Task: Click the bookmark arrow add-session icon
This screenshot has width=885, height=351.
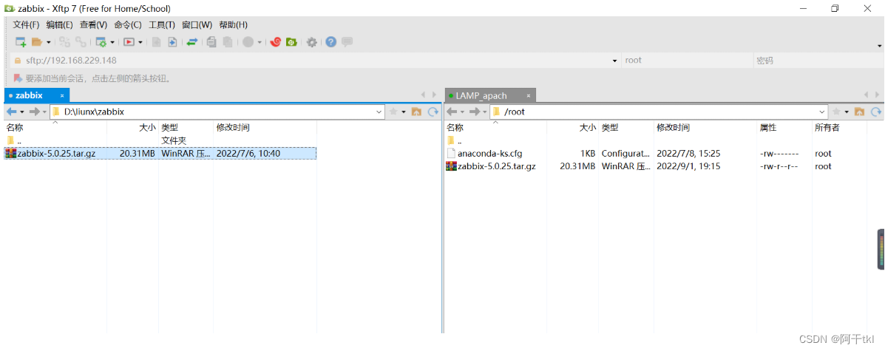Action: click(18, 78)
